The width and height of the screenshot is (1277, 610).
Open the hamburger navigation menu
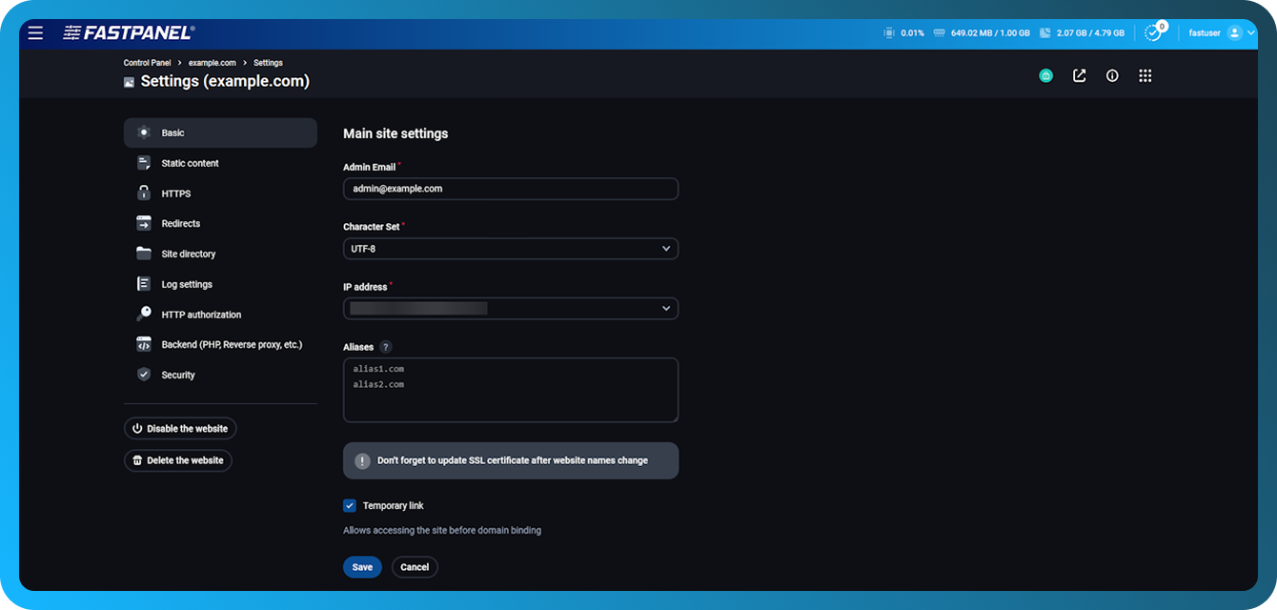click(x=35, y=31)
